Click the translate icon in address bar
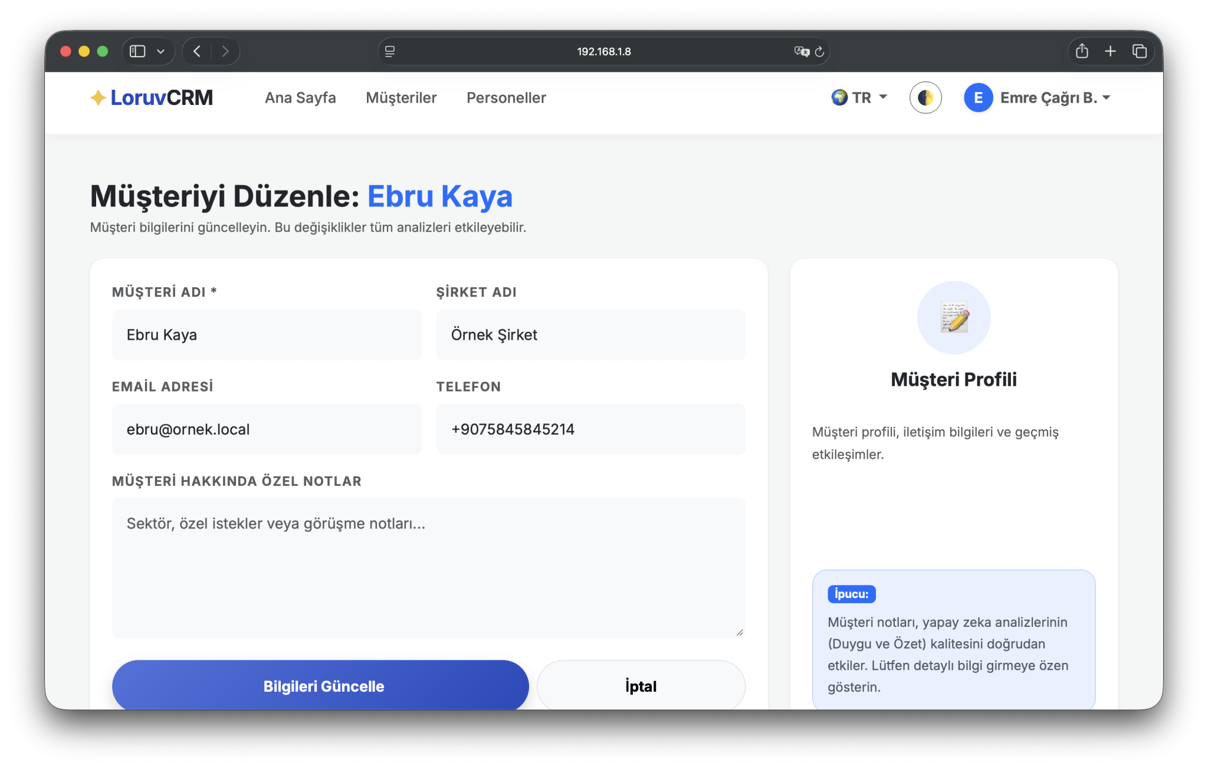Screen dimensions: 1208x769 click(x=801, y=52)
